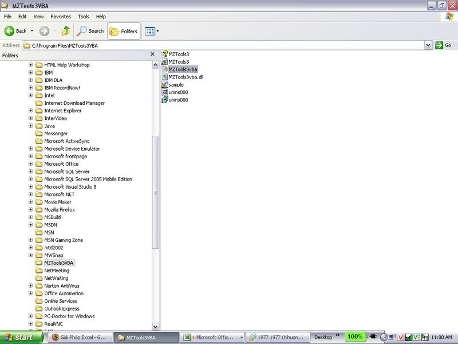Open the address bar dropdown list

coord(428,45)
